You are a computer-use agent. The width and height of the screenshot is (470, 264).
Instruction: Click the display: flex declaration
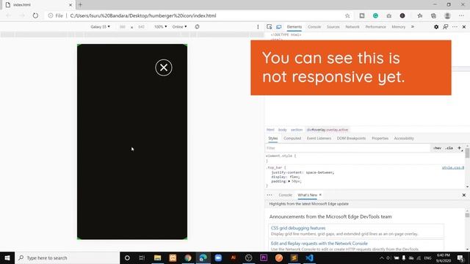pos(286,177)
